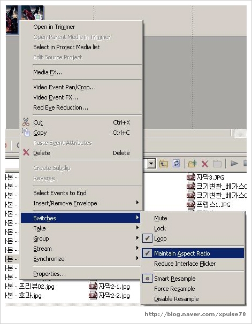Click the crop icon on the video event

(x=38, y=17)
